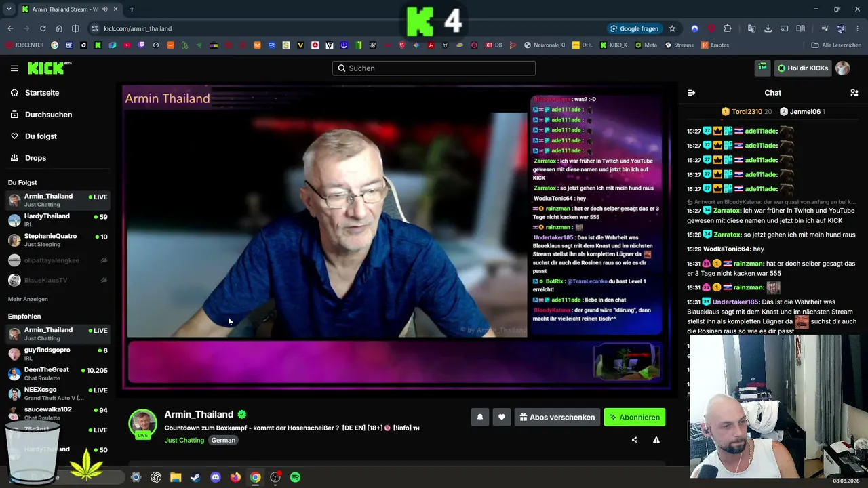This screenshot has height=488, width=868.
Task: Click Jenmei06 in the chat leaderboard
Action: click(x=805, y=112)
